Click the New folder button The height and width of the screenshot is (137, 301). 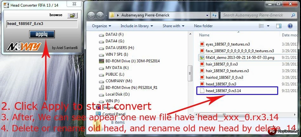pyautogui.click(x=203, y=26)
